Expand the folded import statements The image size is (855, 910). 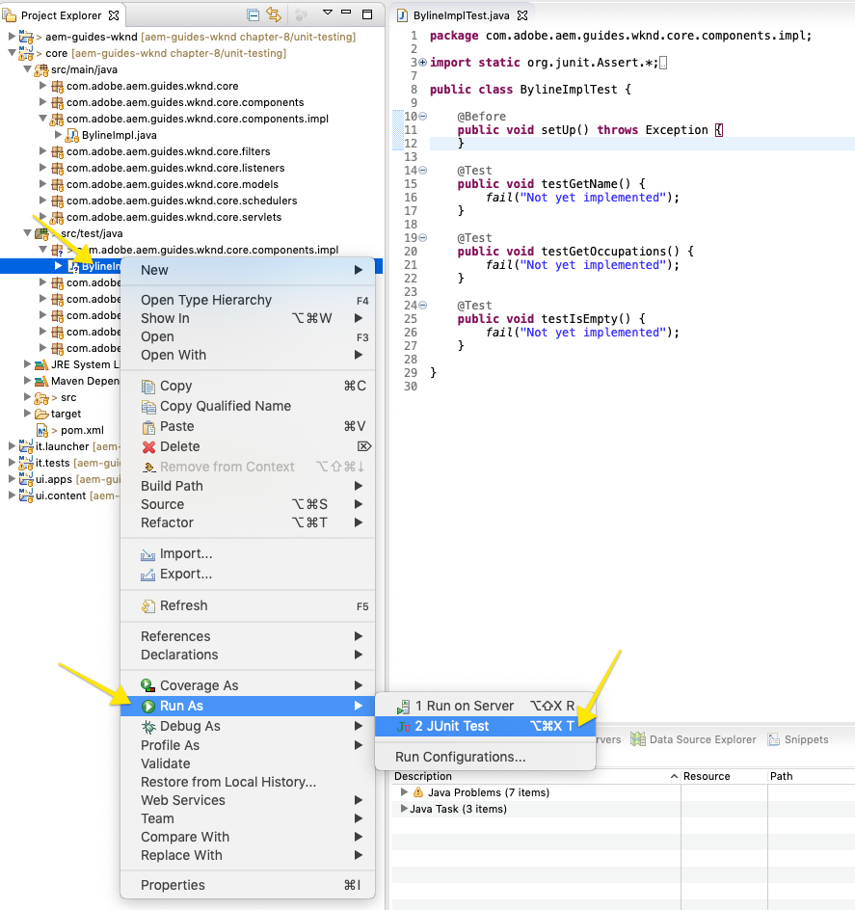coord(423,62)
